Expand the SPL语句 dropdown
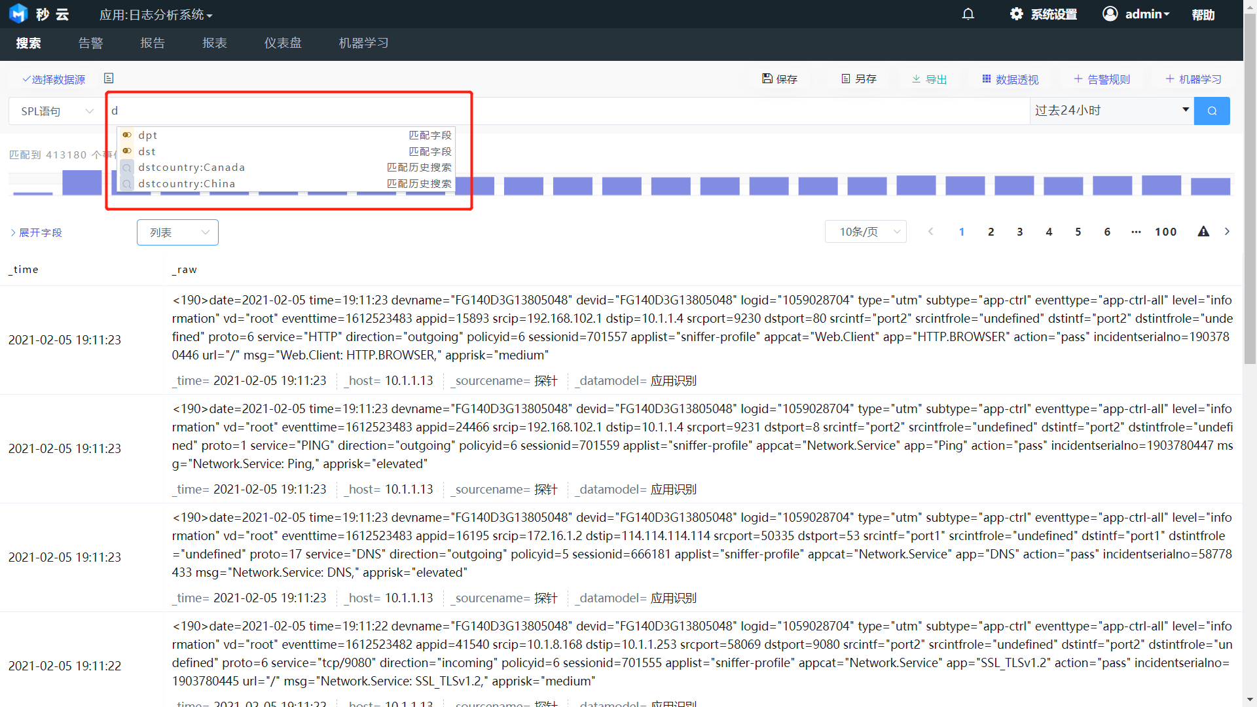Image resolution: width=1257 pixels, height=707 pixels. 57,111
